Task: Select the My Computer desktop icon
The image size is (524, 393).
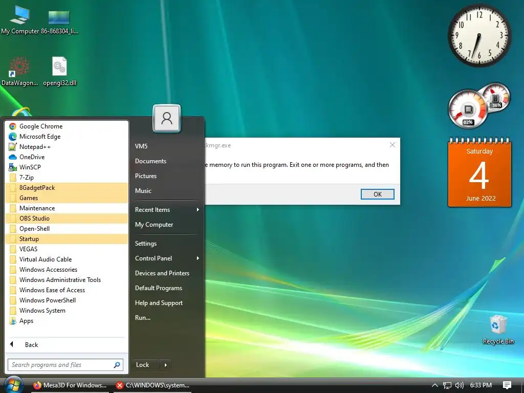Action: [x=20, y=19]
